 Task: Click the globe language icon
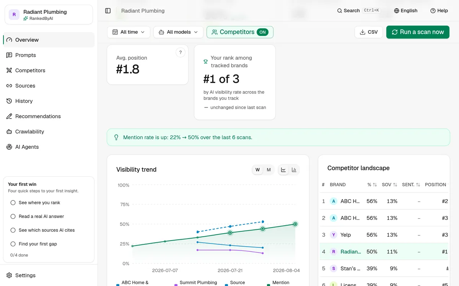tap(397, 11)
